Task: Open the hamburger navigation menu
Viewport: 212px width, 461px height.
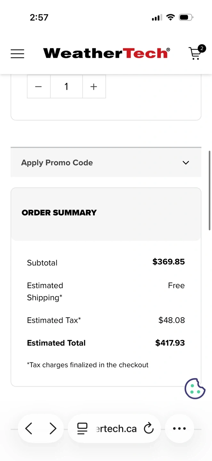Action: pos(17,53)
